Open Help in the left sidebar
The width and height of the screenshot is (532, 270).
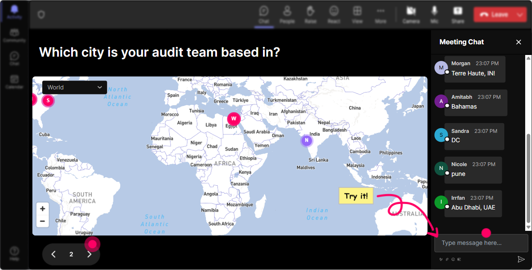click(14, 253)
